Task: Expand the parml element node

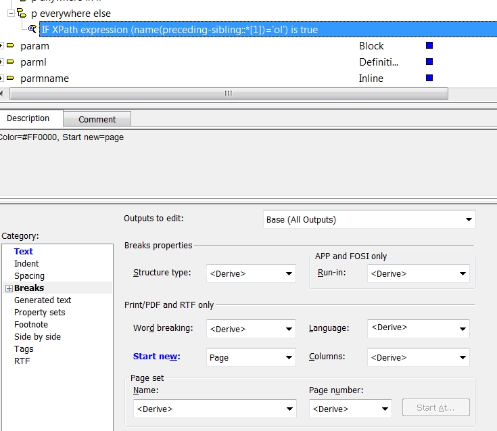Action: [1, 62]
